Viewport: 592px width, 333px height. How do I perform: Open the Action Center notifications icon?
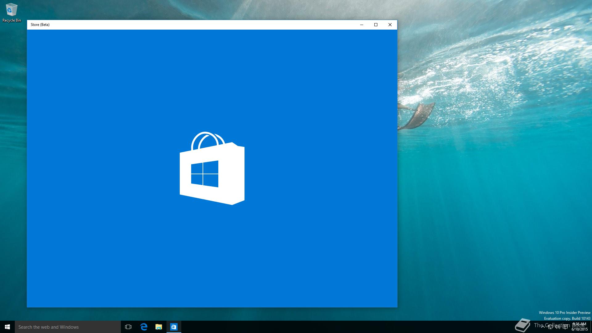(565, 327)
